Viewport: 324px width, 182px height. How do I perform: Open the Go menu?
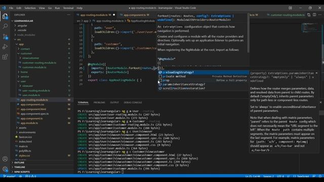(50, 8)
